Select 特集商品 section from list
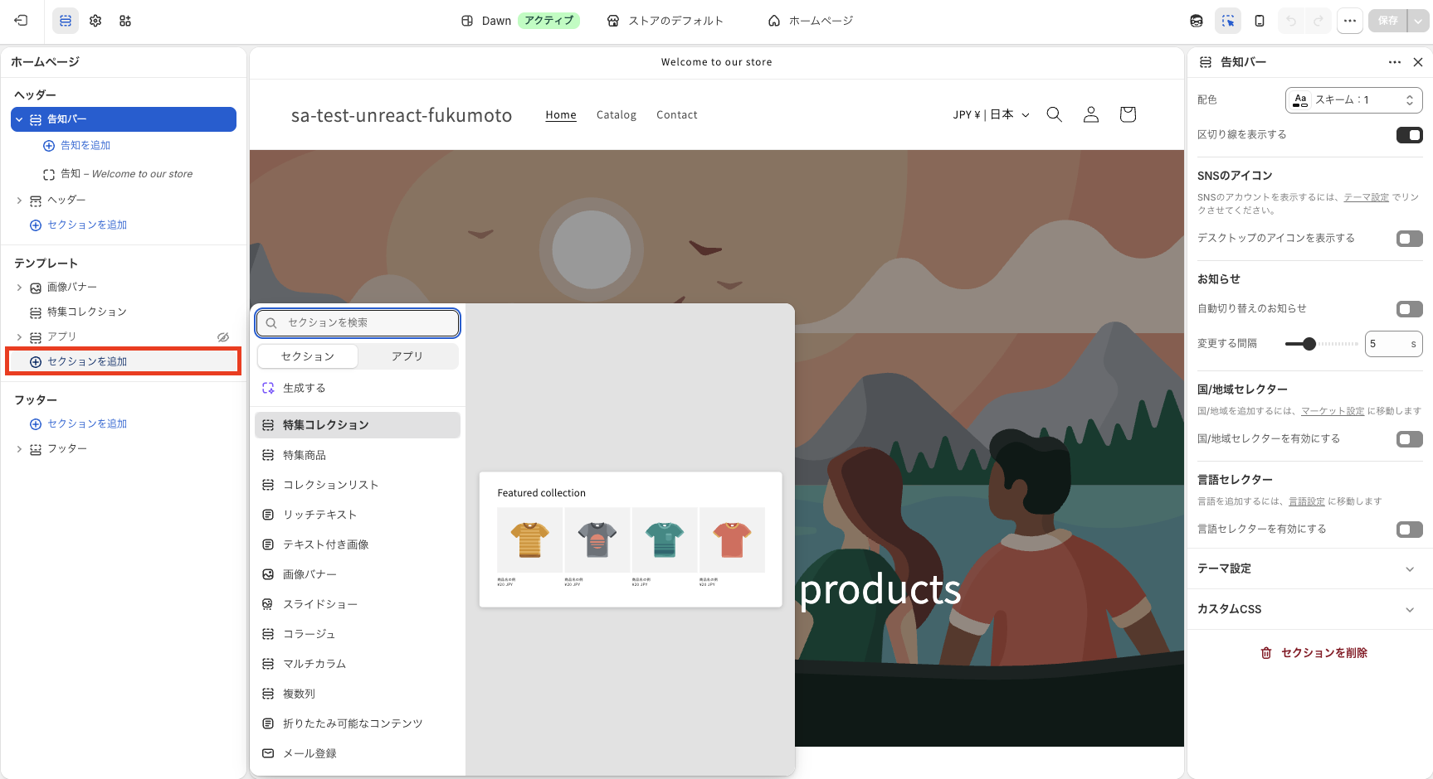This screenshot has width=1433, height=779. 358,455
